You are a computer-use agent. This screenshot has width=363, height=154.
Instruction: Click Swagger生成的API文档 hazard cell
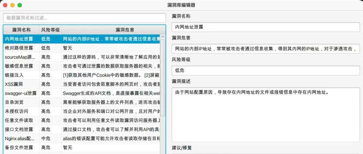click(x=111, y=93)
